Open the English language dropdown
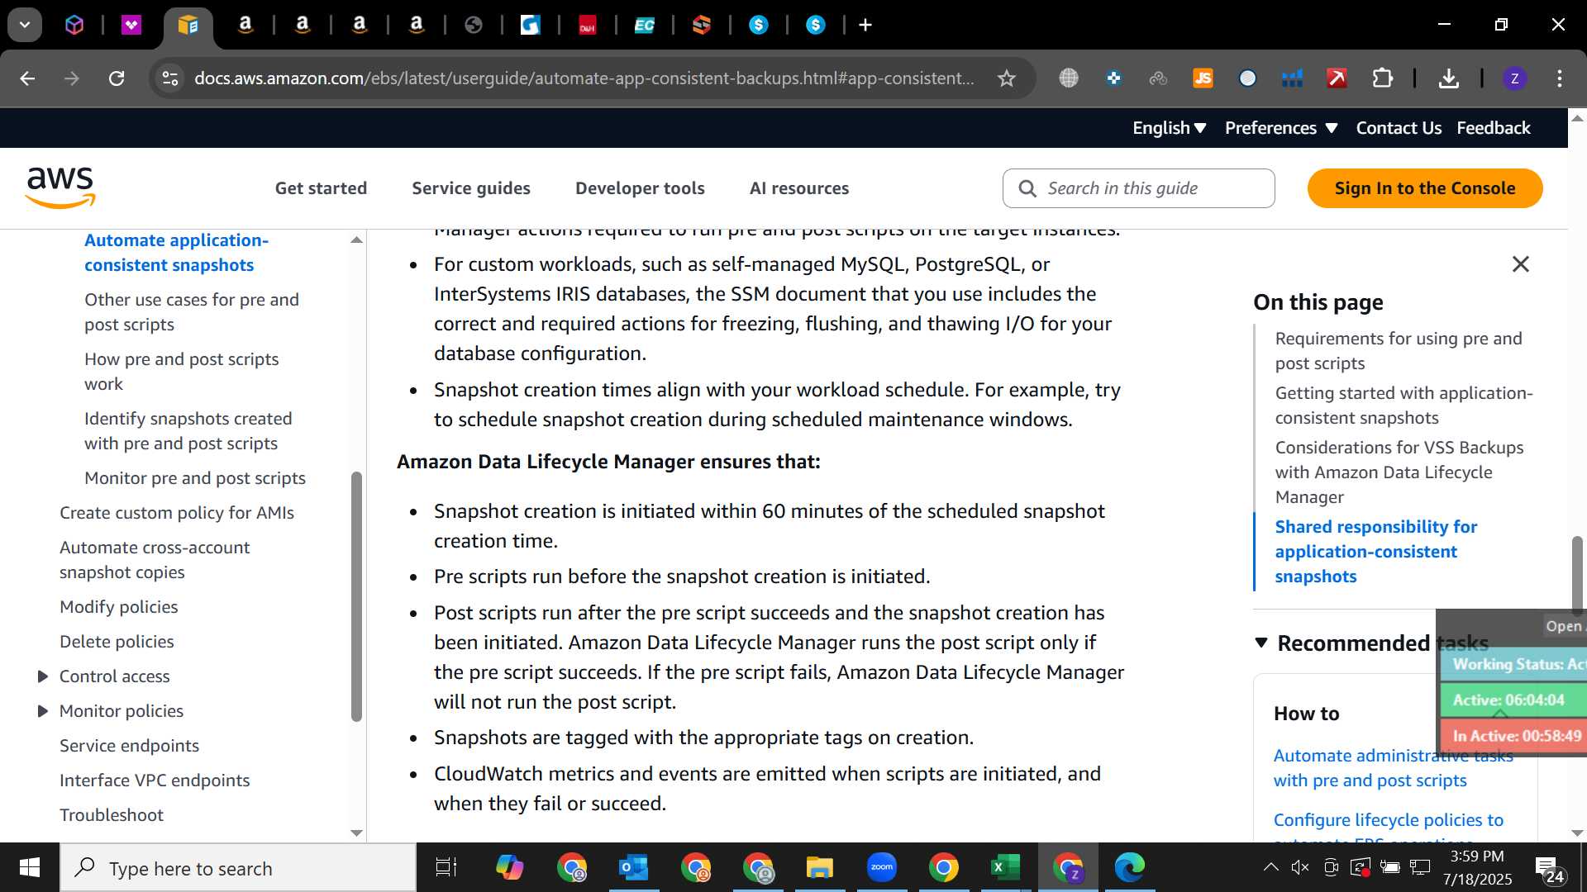Screen dimensions: 1587x892 pos(1170,128)
